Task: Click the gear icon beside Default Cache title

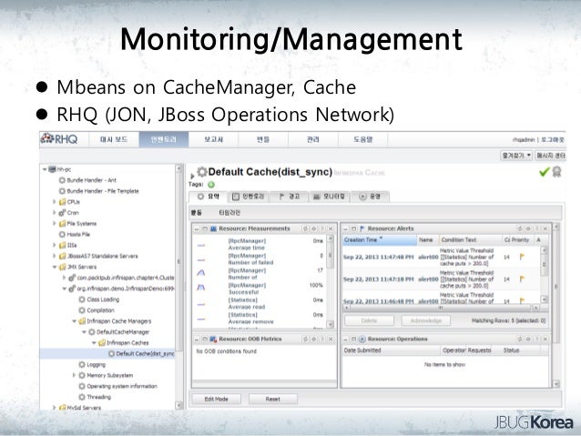Action: pyautogui.click(x=202, y=172)
